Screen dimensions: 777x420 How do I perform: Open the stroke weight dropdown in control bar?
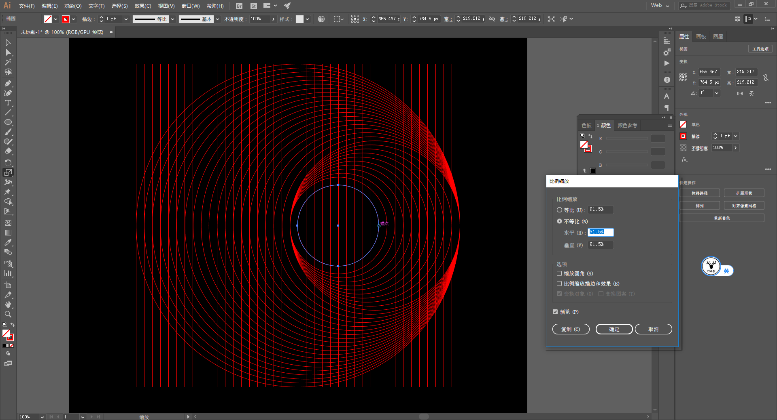click(126, 19)
